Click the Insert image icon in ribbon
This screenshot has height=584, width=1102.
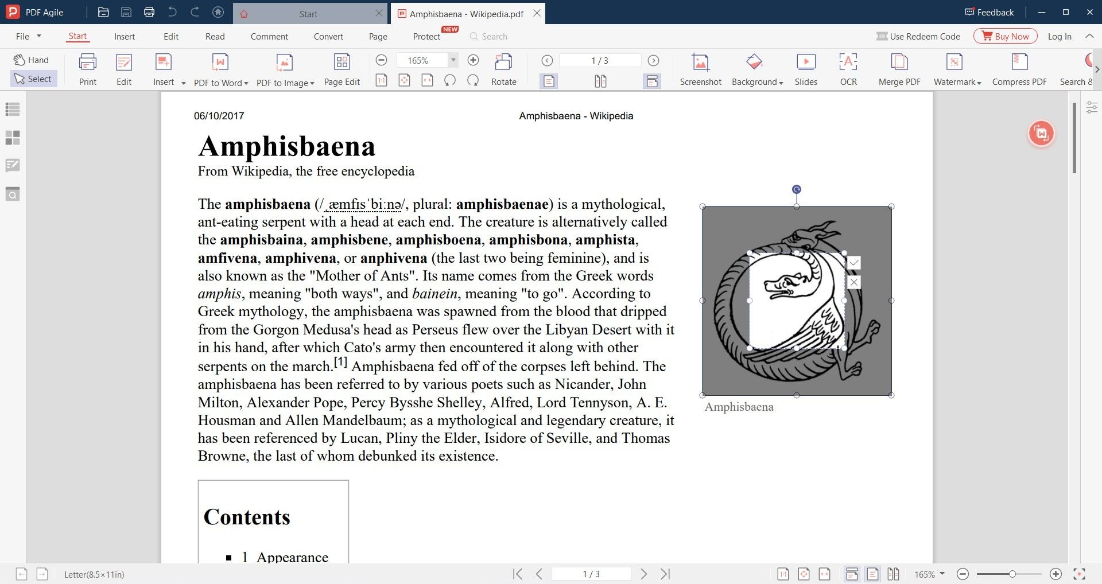[x=163, y=62]
